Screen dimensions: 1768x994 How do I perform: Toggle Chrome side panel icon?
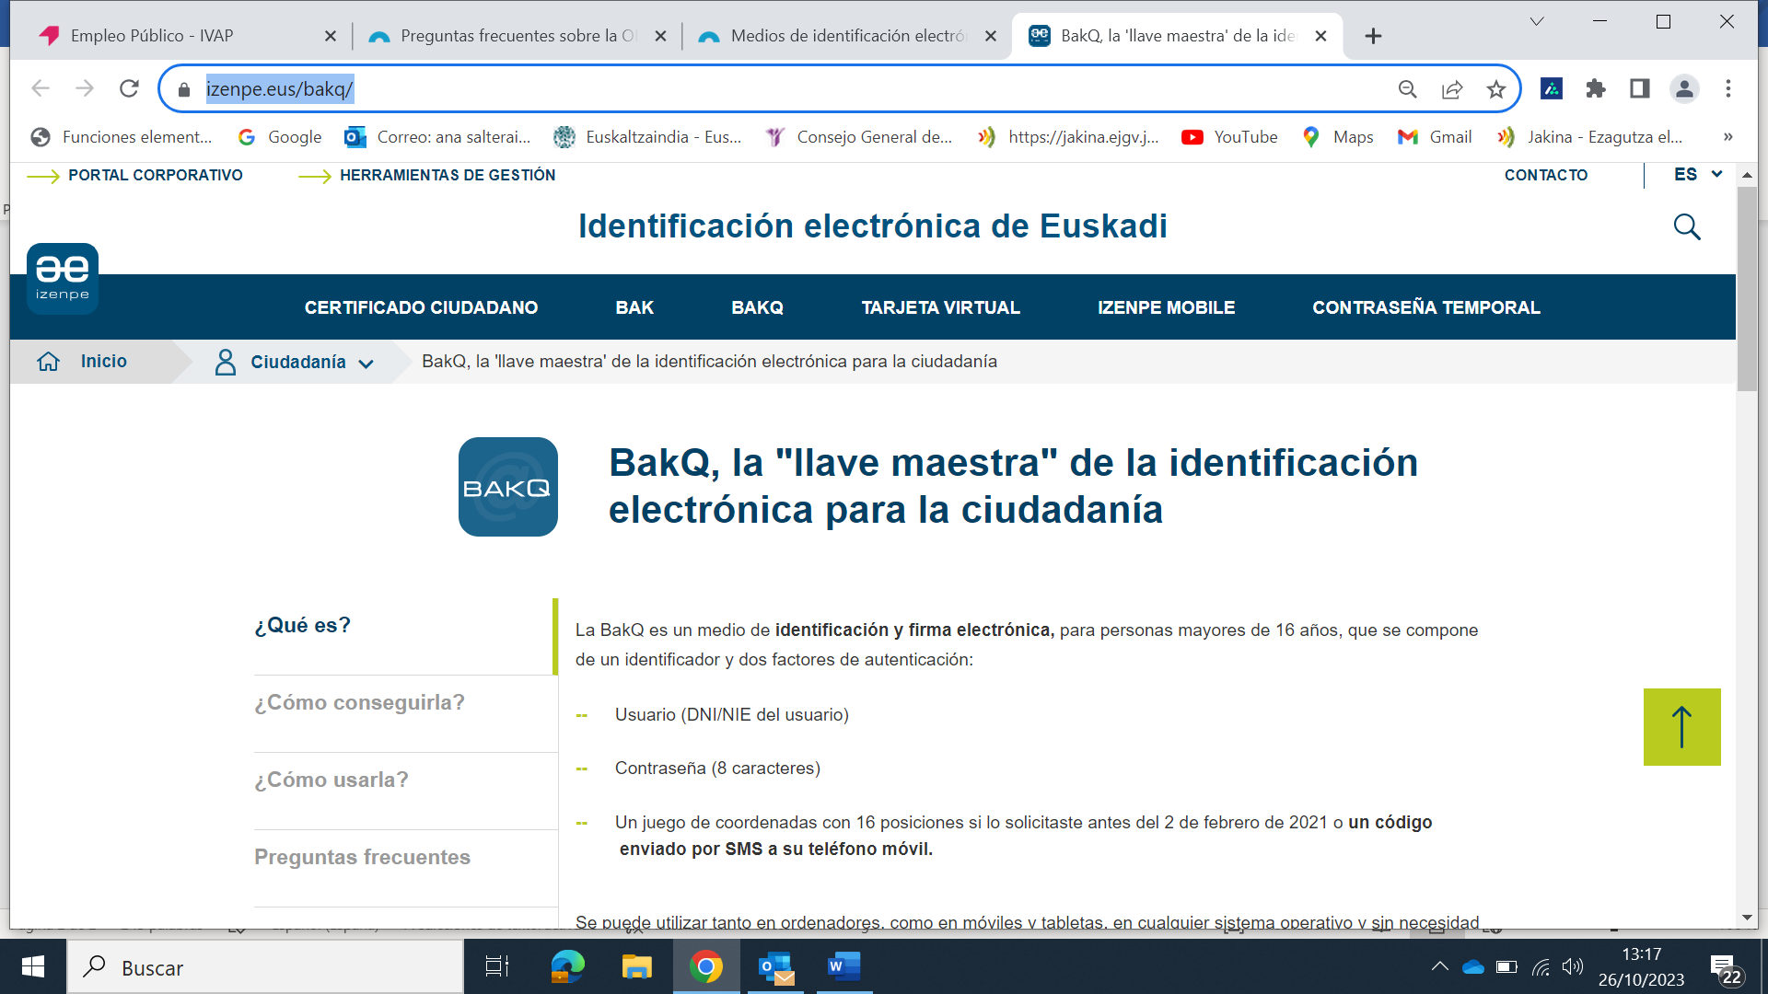(1639, 89)
